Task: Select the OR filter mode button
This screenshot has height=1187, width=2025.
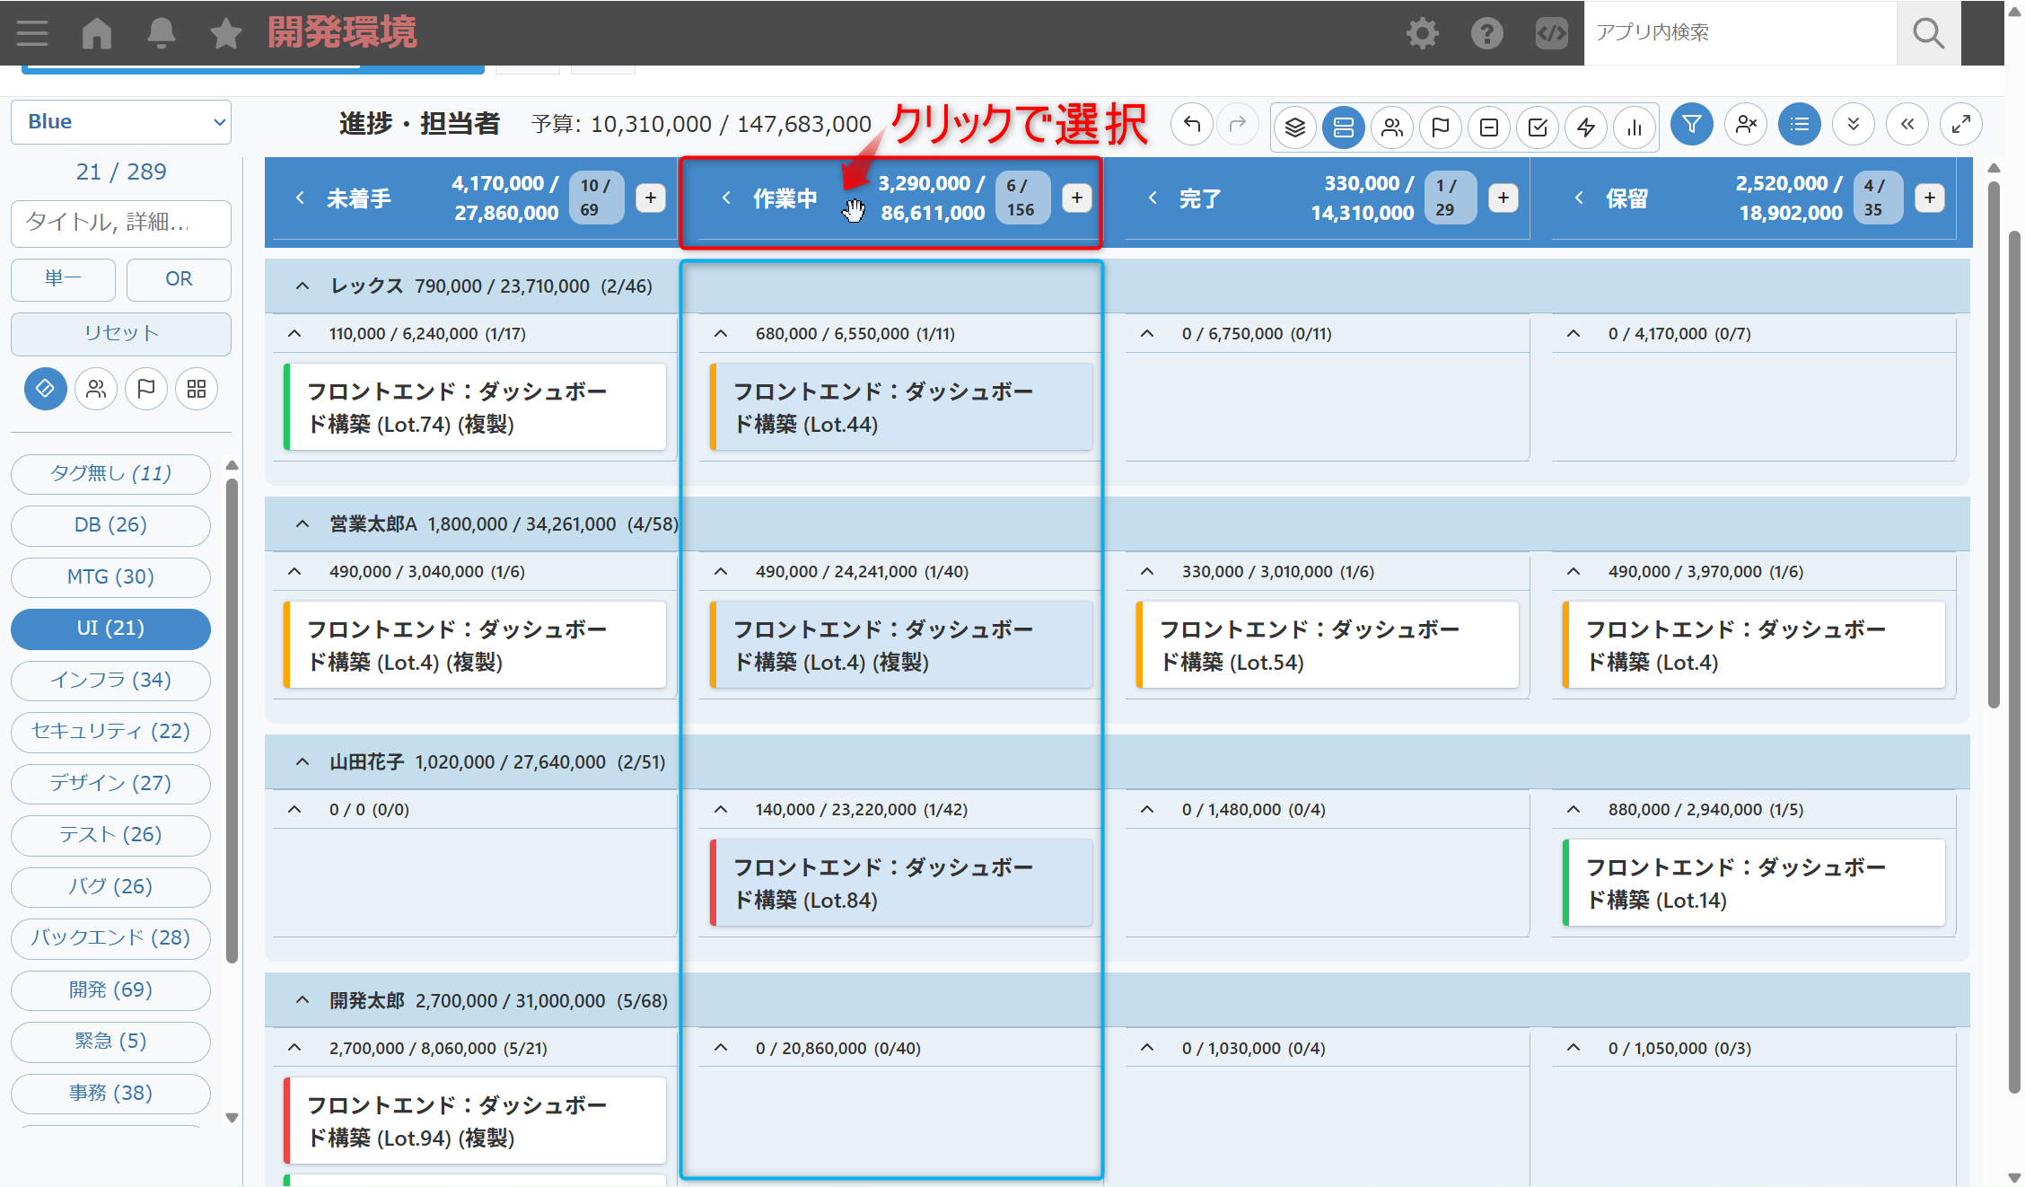Action: point(179,279)
